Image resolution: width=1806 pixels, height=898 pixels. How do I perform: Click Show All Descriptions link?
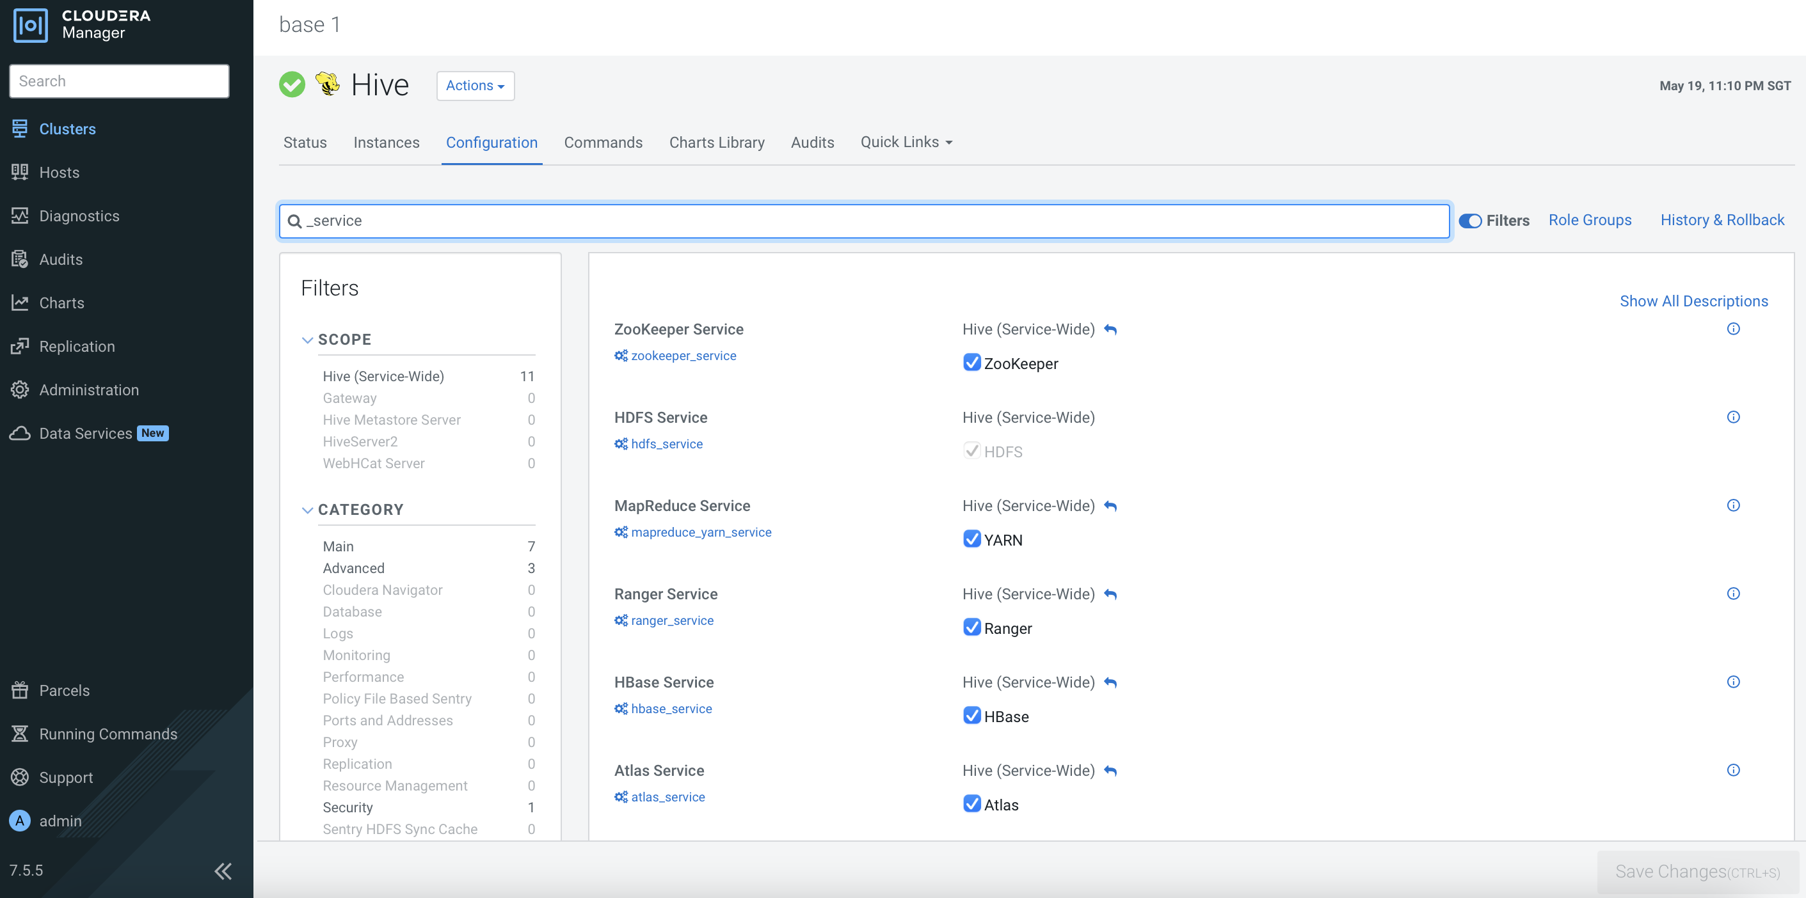pyautogui.click(x=1693, y=301)
